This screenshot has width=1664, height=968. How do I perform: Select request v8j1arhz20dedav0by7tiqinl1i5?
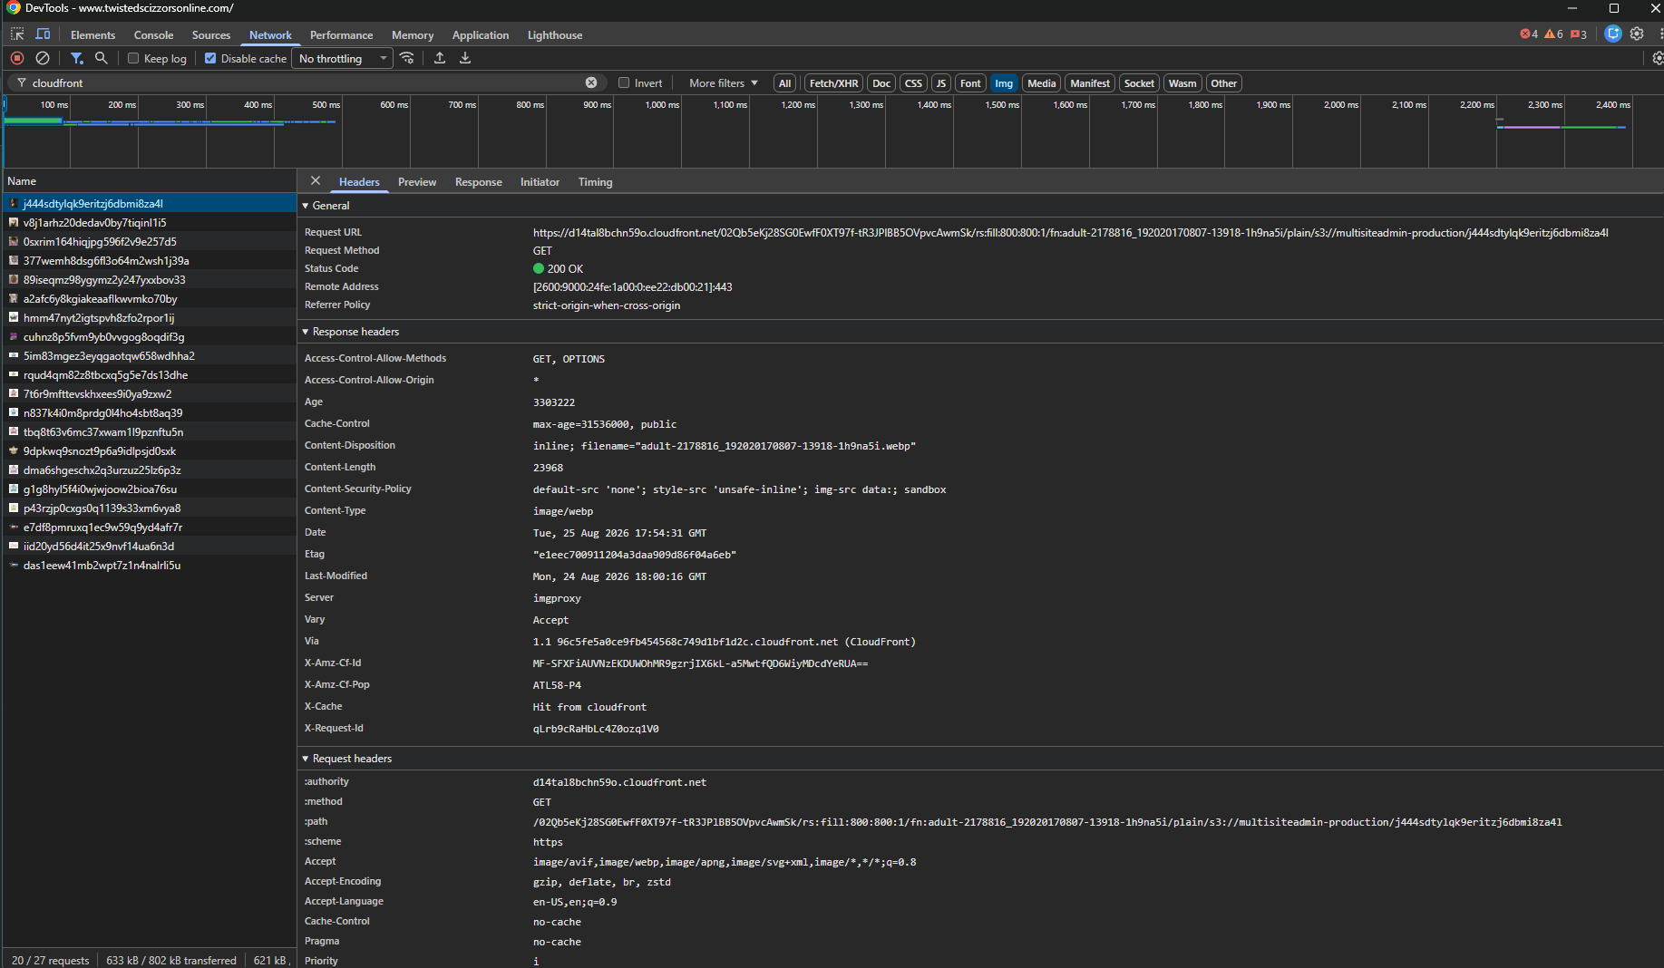tap(149, 223)
